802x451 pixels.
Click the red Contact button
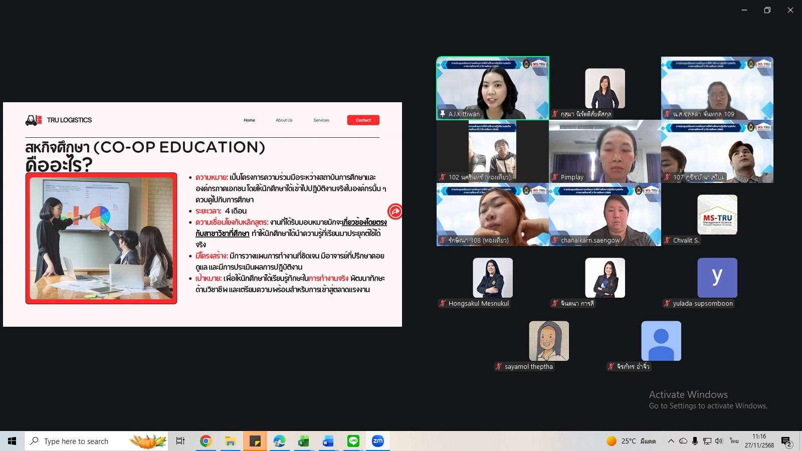(x=363, y=120)
